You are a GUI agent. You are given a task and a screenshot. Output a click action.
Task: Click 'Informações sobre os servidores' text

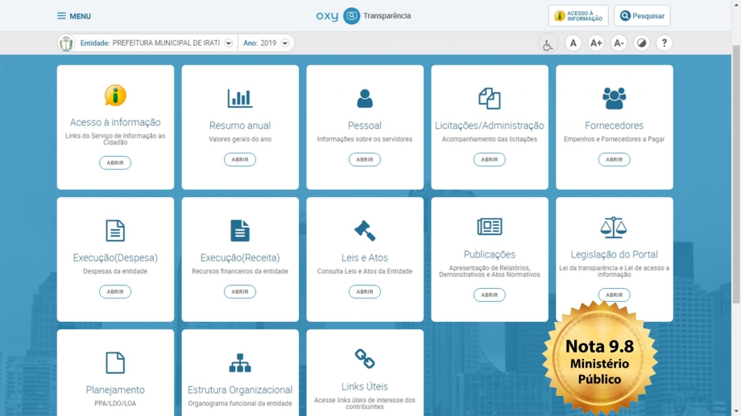click(x=364, y=139)
